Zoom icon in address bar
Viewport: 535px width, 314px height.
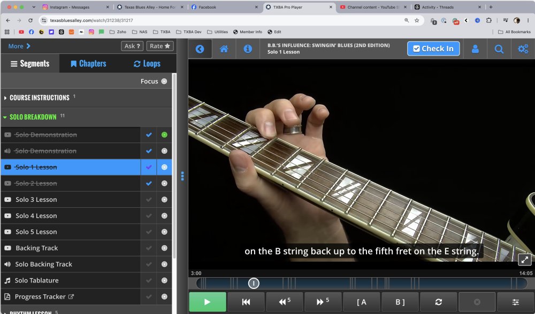pyautogui.click(x=407, y=20)
